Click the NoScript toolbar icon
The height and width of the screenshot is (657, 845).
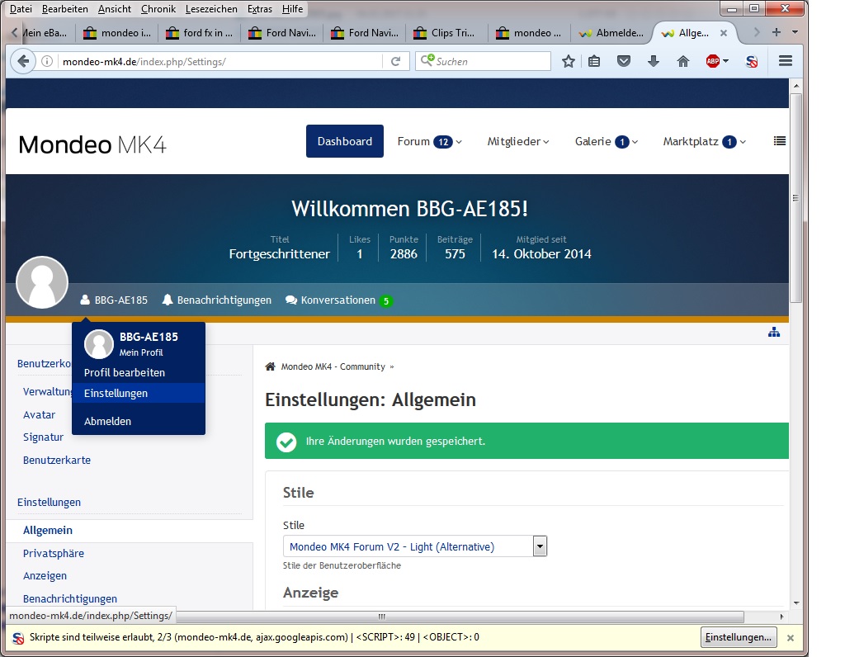click(x=751, y=61)
